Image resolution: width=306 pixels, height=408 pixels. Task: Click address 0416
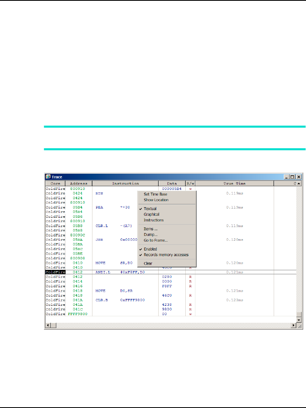coord(78,286)
